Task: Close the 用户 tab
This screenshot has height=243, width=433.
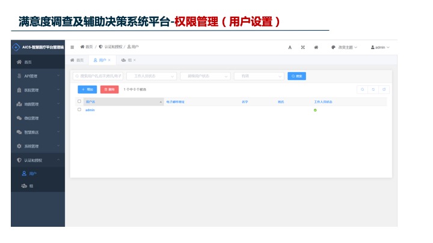Action: pyautogui.click(x=109, y=60)
